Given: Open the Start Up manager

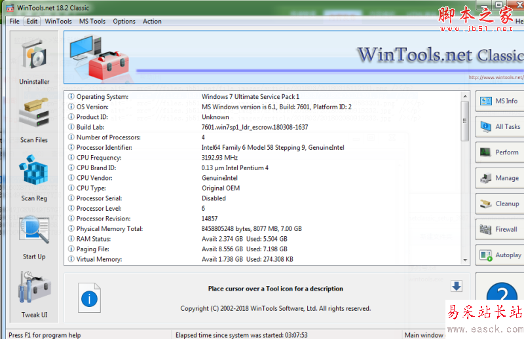Looking at the screenshot, I should [x=34, y=238].
